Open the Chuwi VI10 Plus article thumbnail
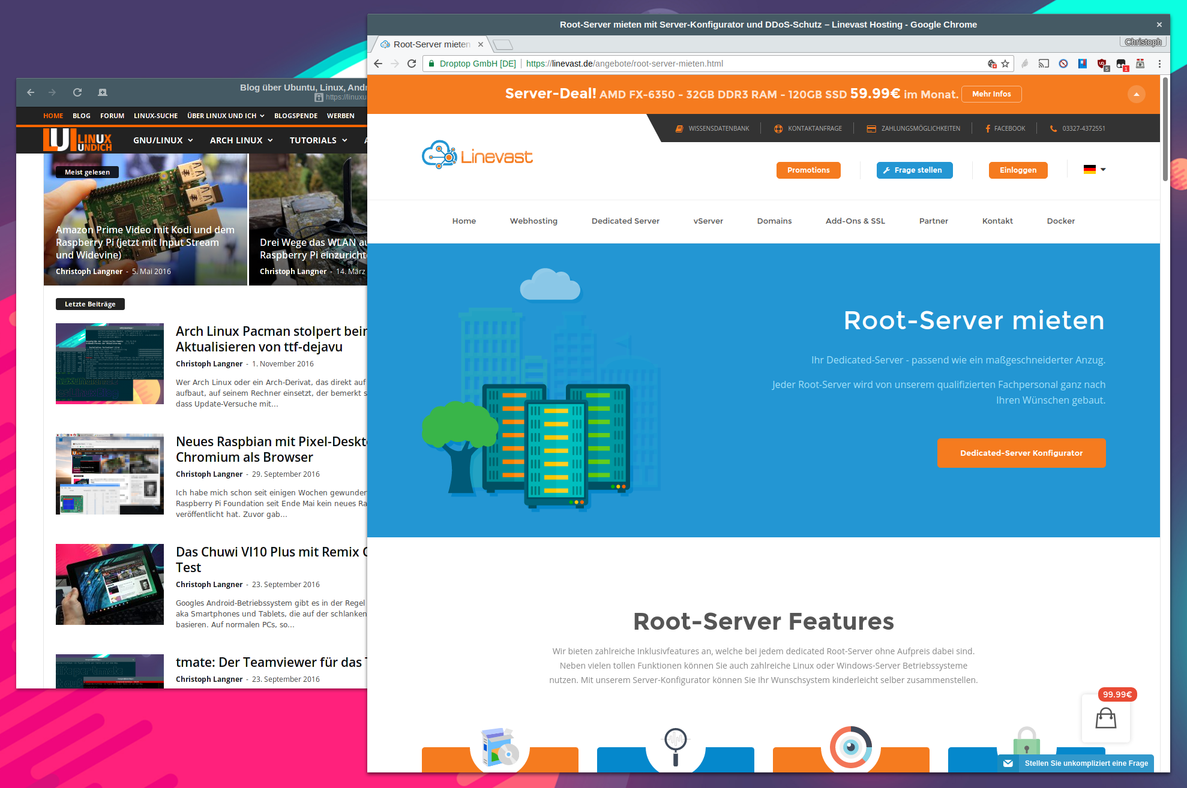Image resolution: width=1187 pixels, height=788 pixels. [110, 584]
